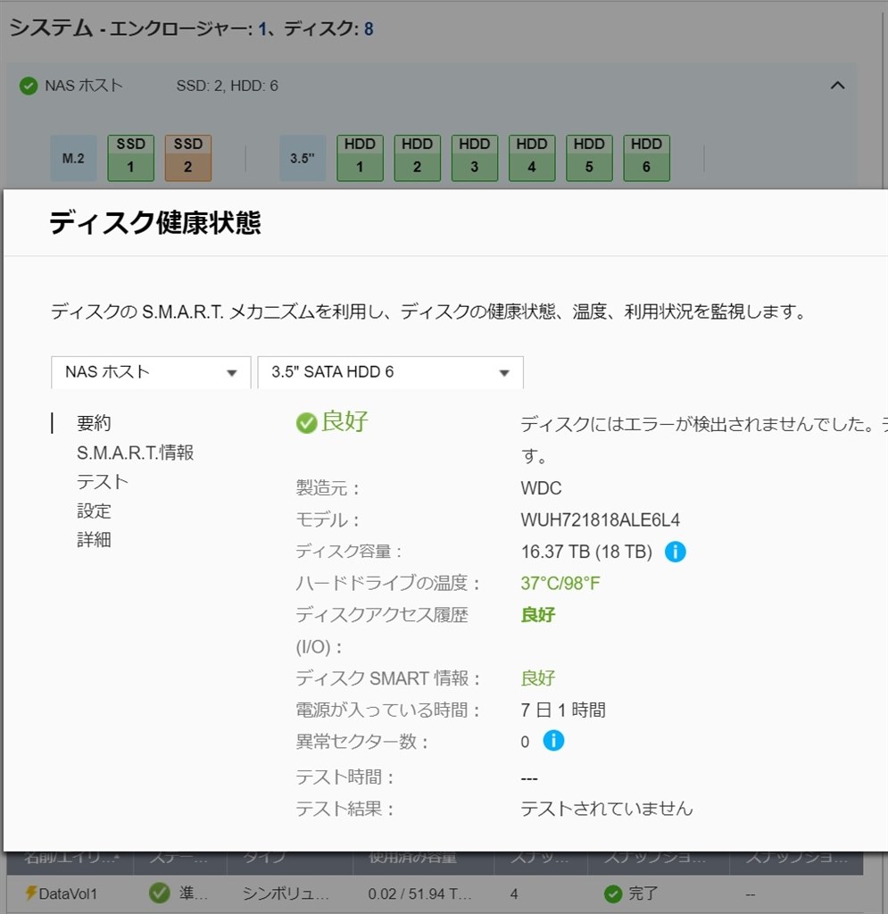
Task: Switch to the 要約 tab
Action: coord(93,423)
